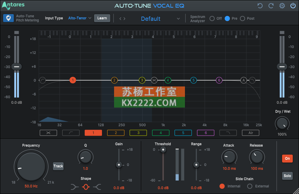Click the Air band button
The image size is (299, 194).
(x=251, y=133)
